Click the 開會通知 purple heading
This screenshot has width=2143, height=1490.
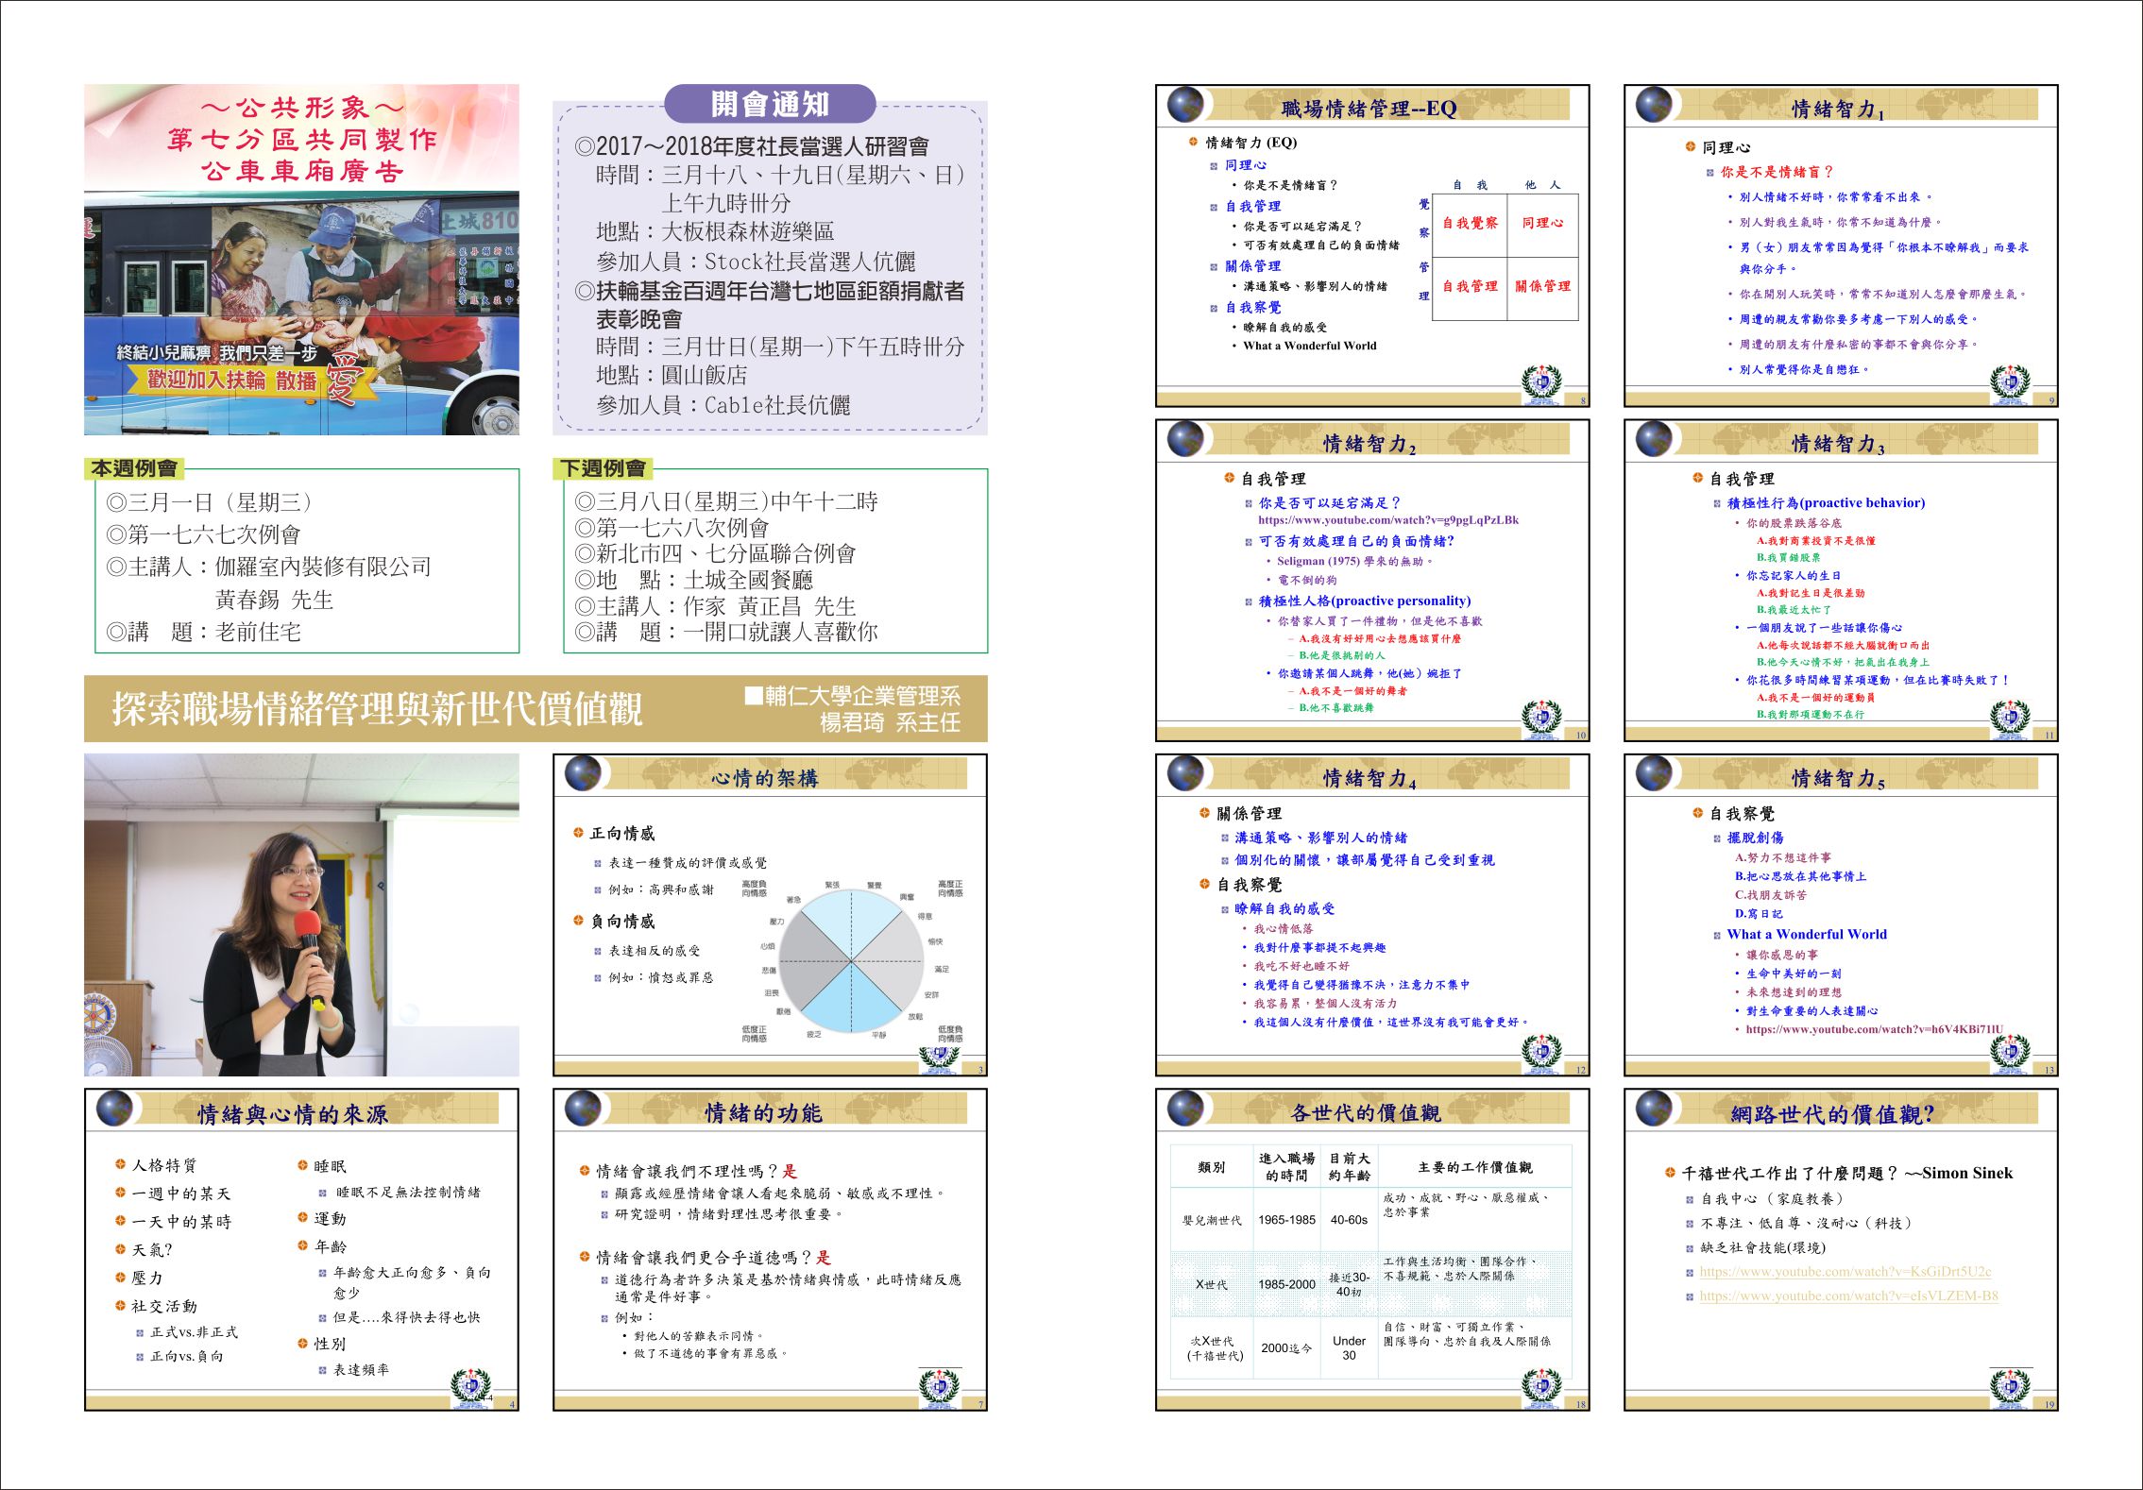[770, 104]
